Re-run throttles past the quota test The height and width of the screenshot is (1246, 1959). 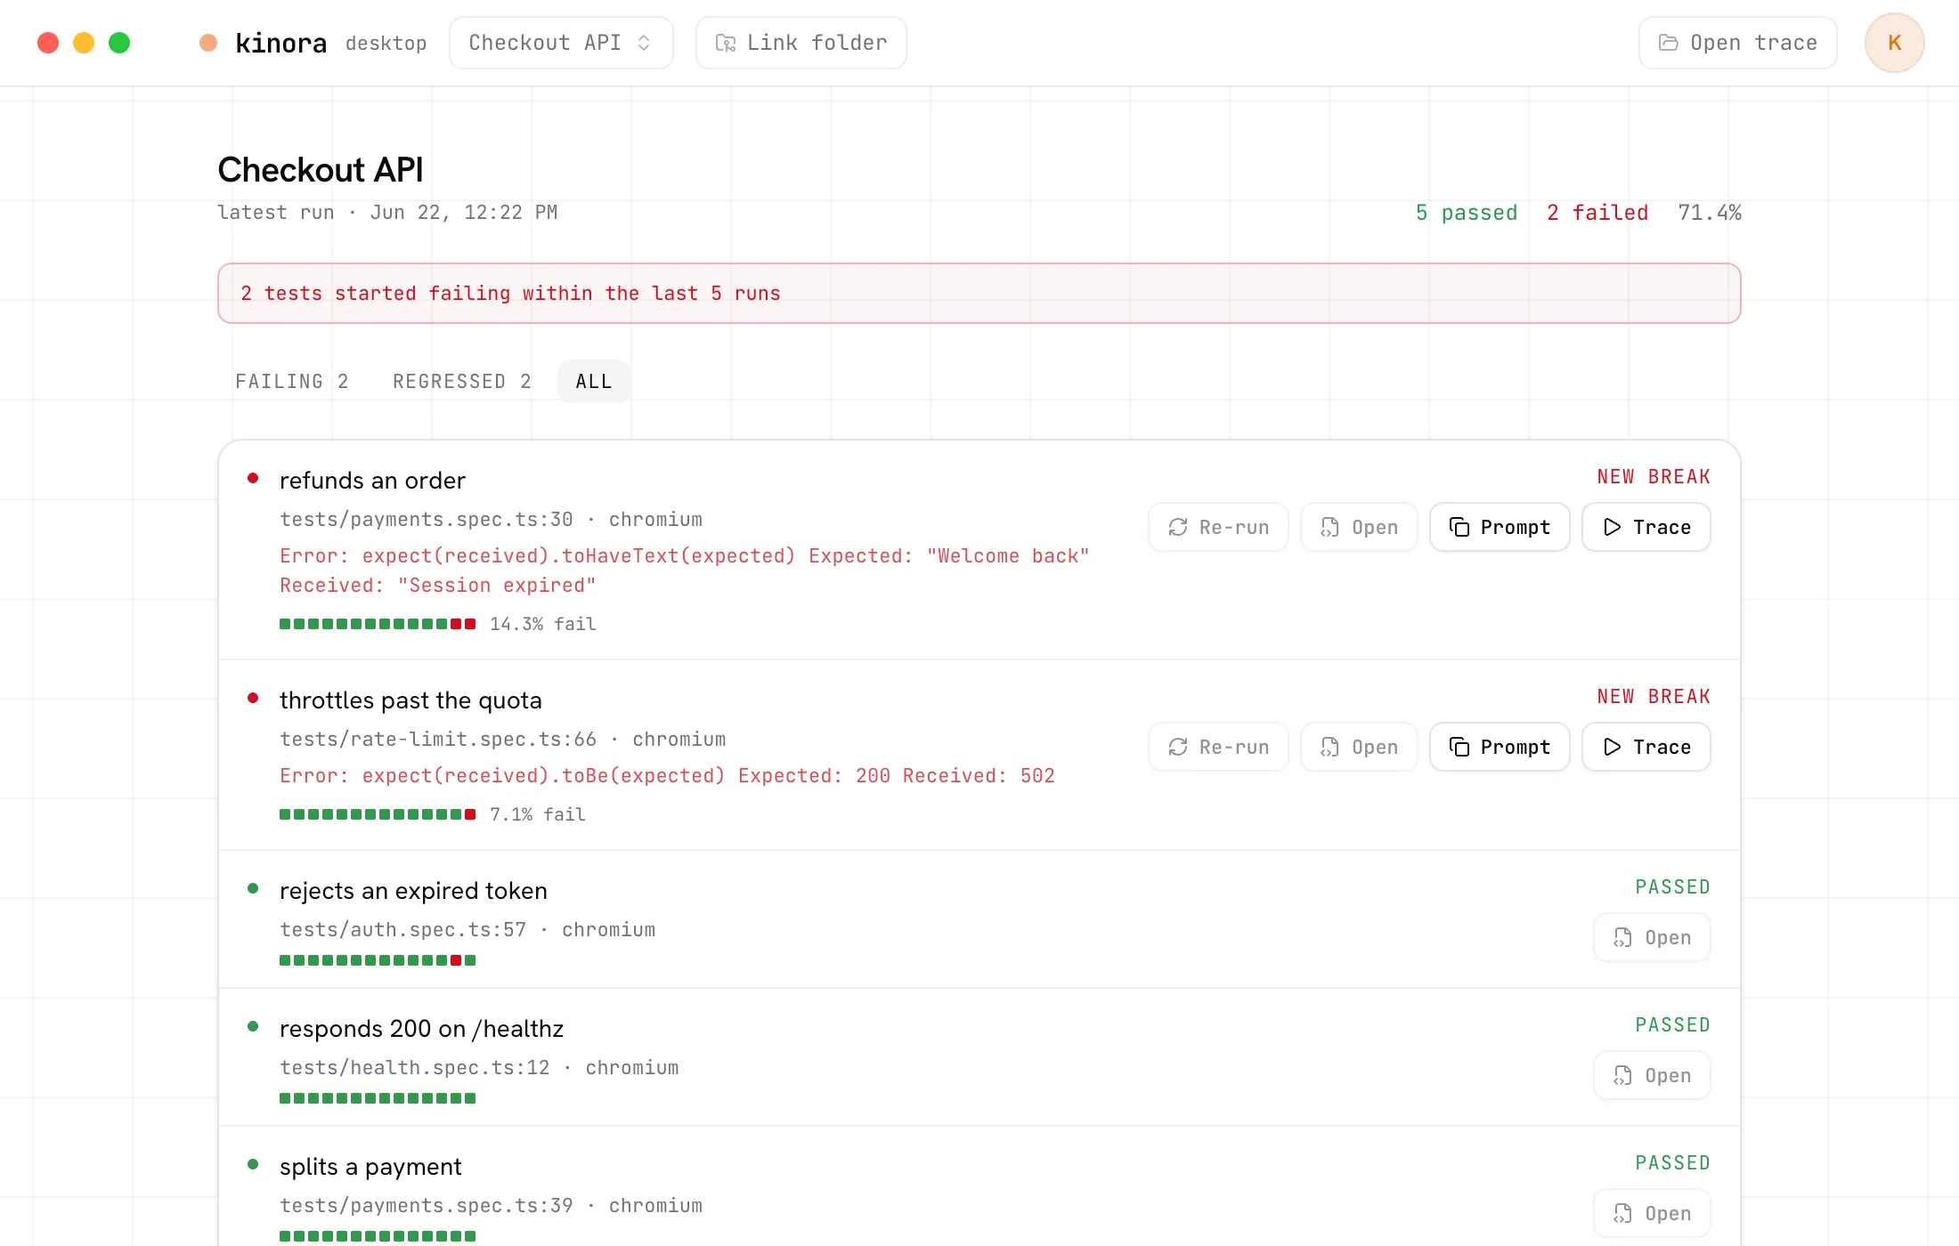coord(1218,747)
